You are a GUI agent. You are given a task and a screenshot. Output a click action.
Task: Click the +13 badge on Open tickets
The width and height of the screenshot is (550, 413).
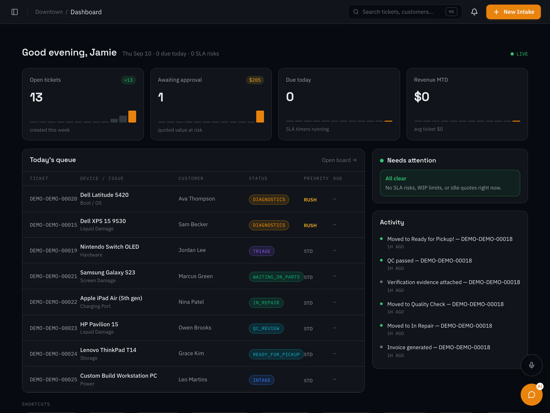click(128, 80)
